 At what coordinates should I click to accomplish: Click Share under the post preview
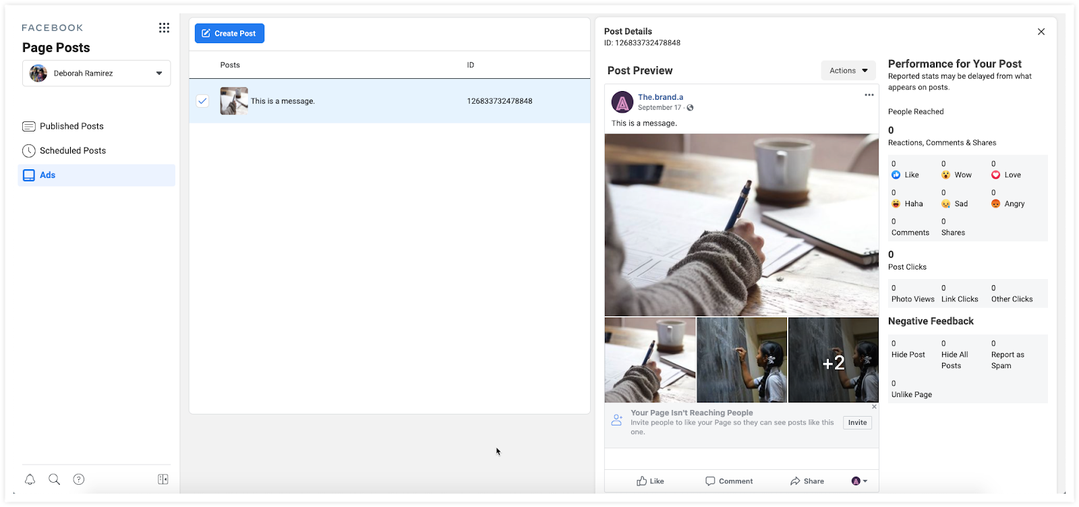[x=807, y=481]
